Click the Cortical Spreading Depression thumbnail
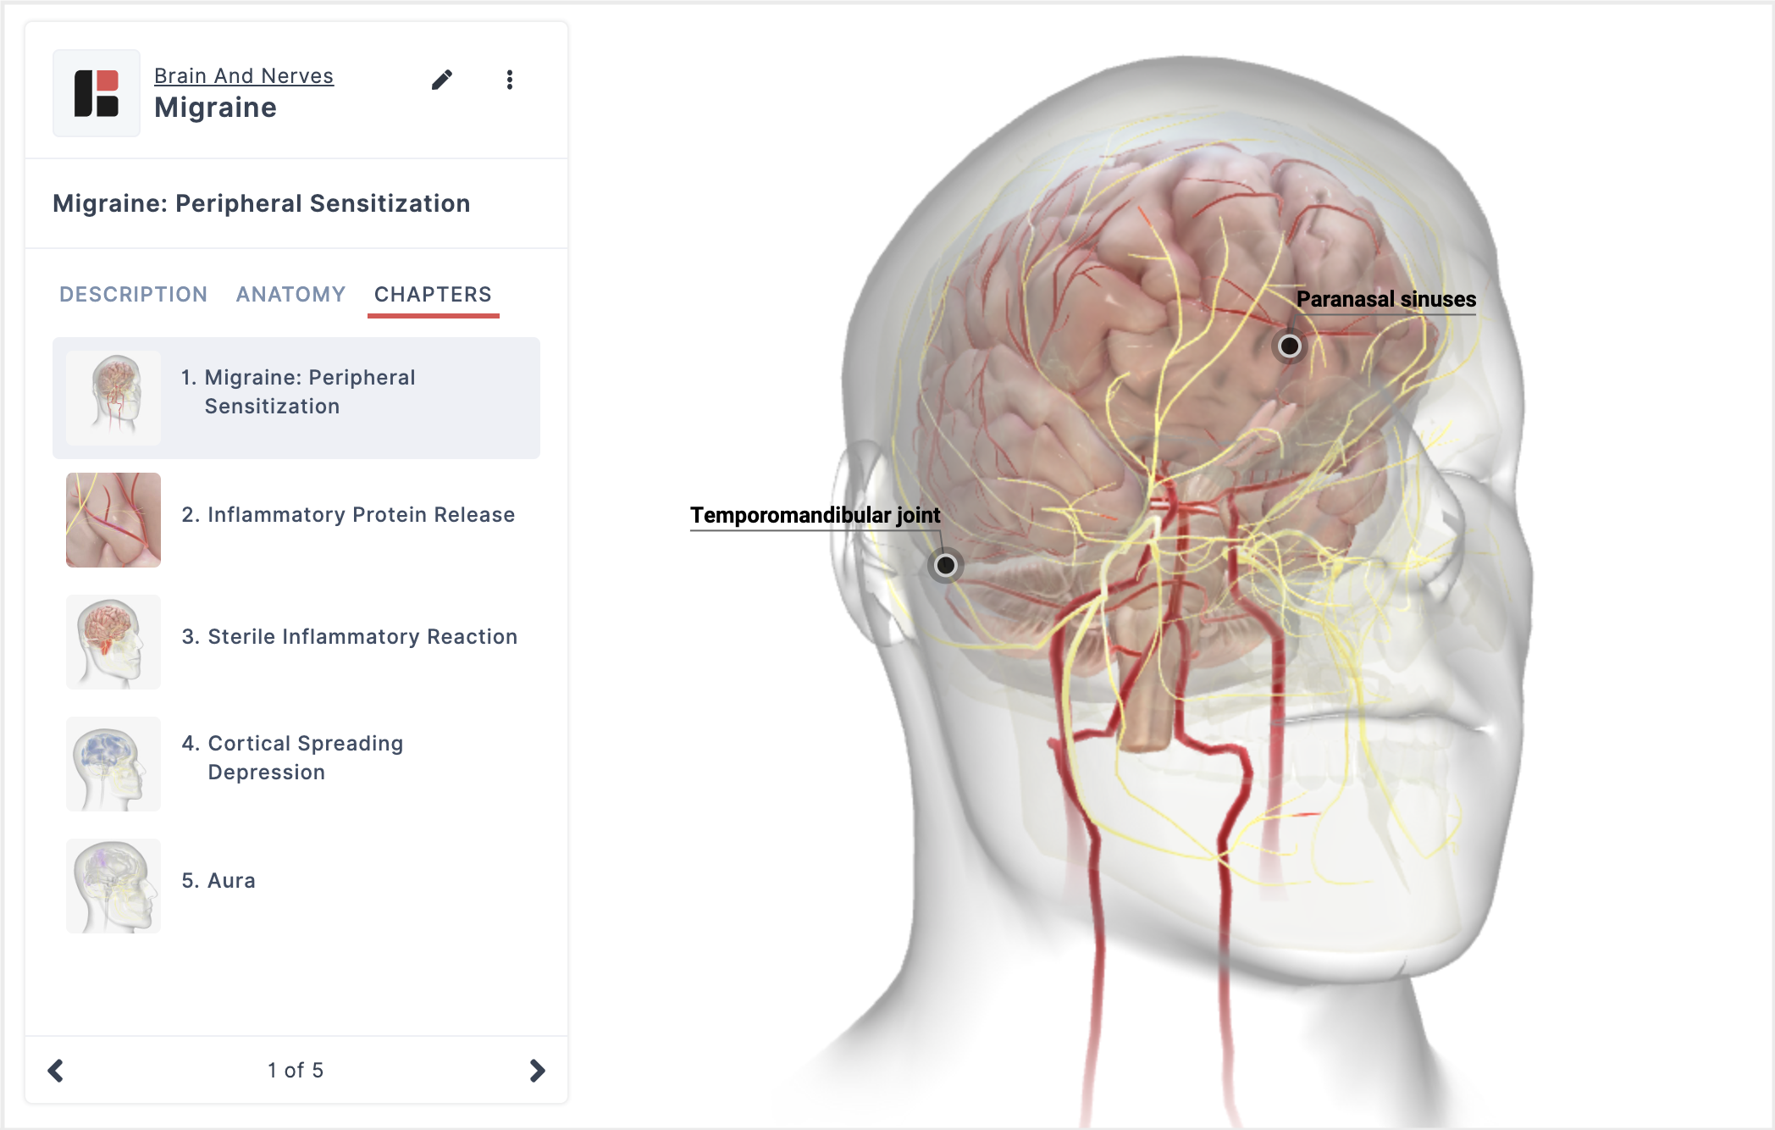 coord(113,764)
